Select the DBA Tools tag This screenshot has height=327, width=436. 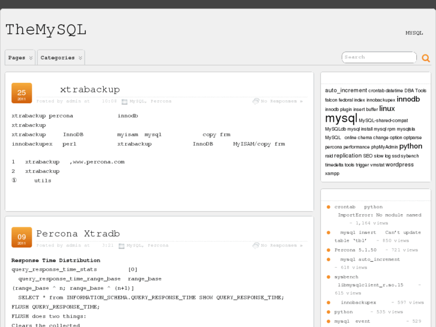coord(415,91)
